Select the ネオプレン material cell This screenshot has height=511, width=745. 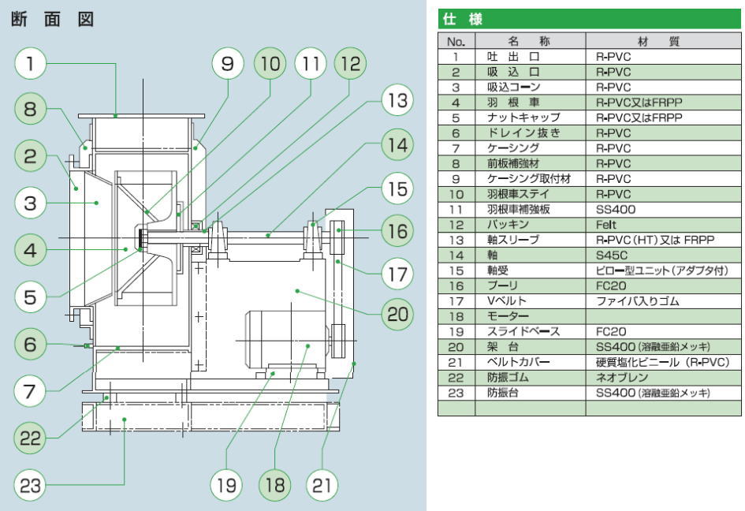[663, 378]
